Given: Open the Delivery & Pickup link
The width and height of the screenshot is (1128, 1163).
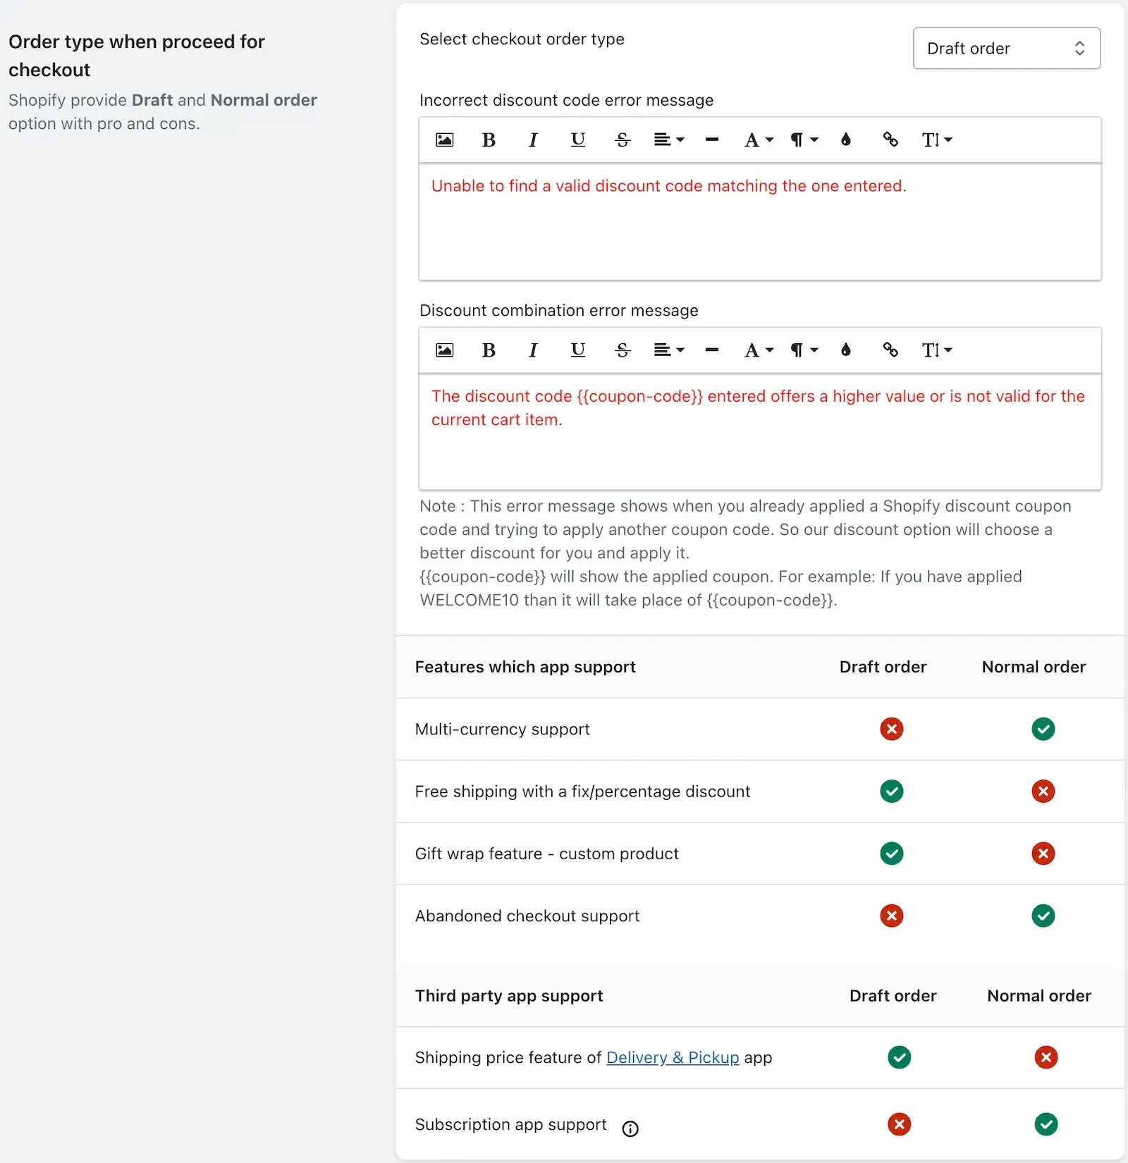Looking at the screenshot, I should click(673, 1057).
